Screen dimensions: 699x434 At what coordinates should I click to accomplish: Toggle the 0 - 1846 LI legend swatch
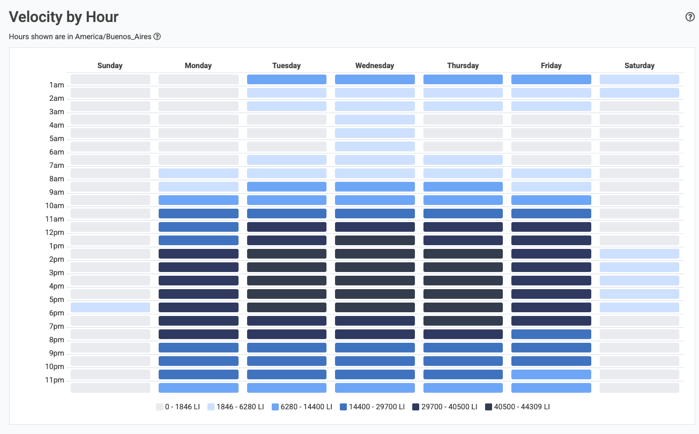coord(159,407)
